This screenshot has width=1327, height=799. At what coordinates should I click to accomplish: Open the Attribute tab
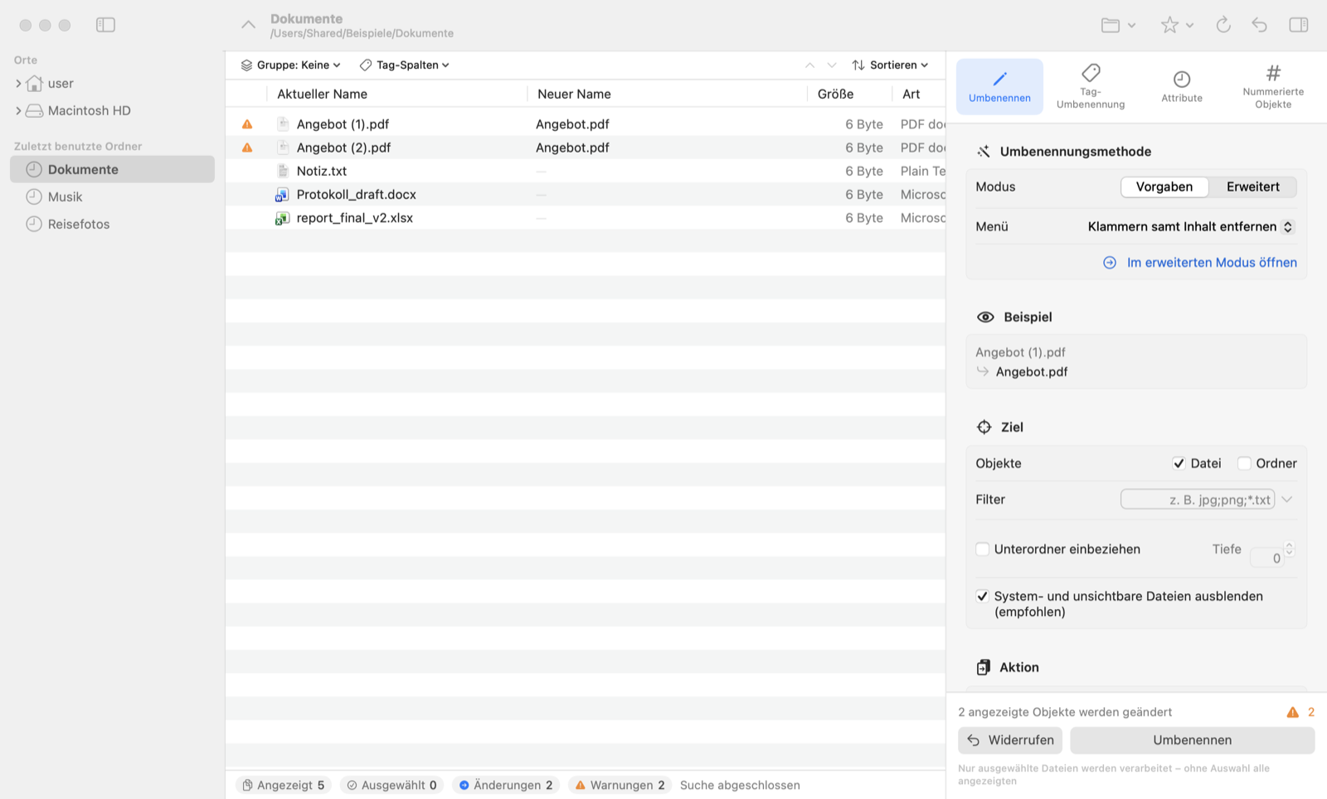click(x=1182, y=86)
